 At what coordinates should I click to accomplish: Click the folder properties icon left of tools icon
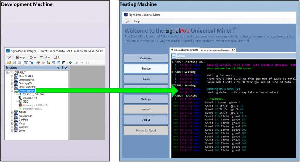pos(37,62)
